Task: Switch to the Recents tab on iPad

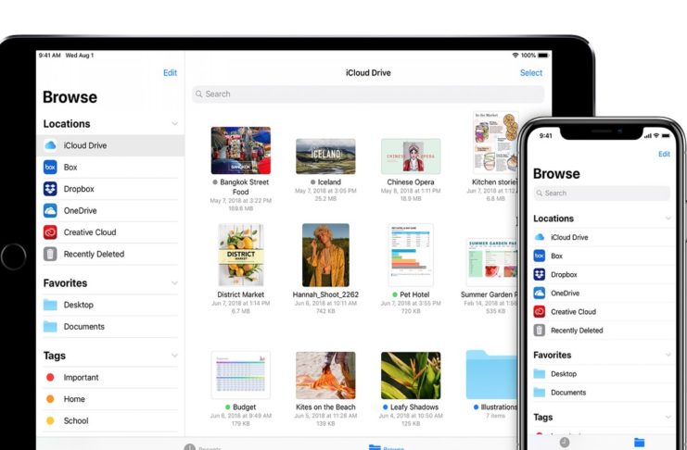Action: point(202,447)
